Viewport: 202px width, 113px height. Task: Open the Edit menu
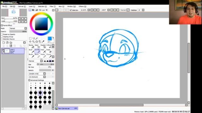tap(12, 6)
